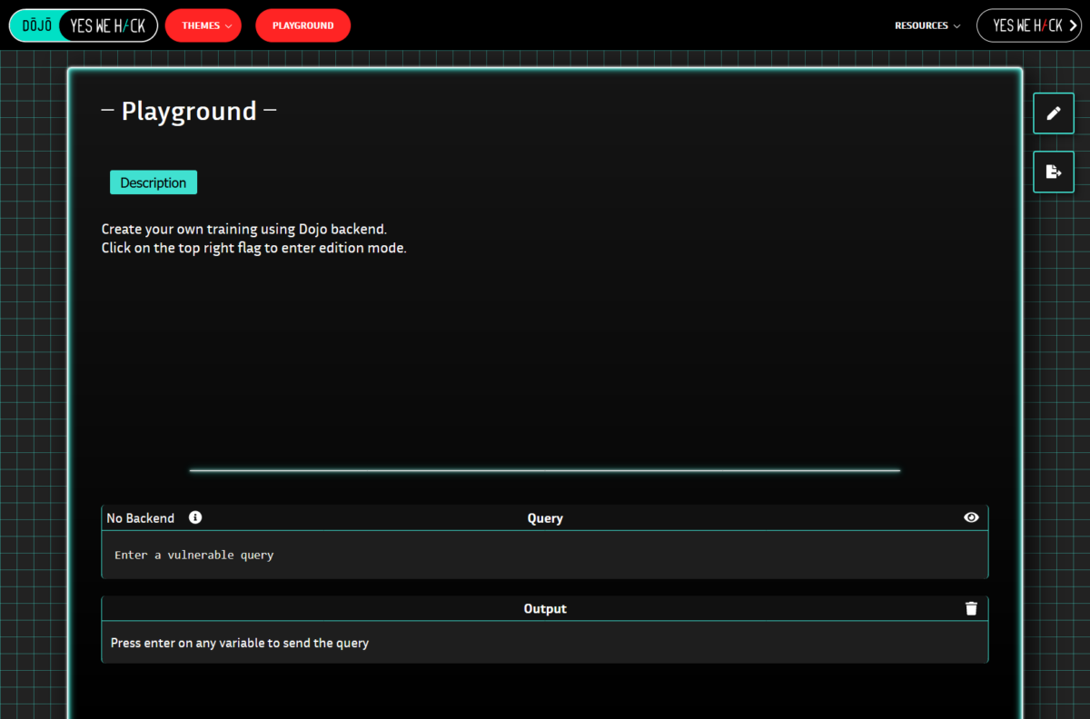Click the 'Output' panel header text
This screenshot has height=719, width=1090.
coord(545,609)
